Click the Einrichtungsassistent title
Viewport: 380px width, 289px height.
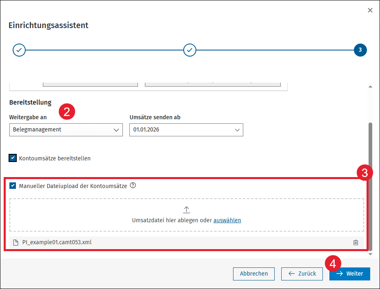(x=49, y=25)
